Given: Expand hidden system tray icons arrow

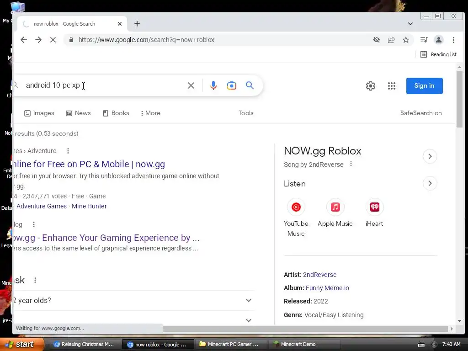Looking at the screenshot, I should click(434, 345).
